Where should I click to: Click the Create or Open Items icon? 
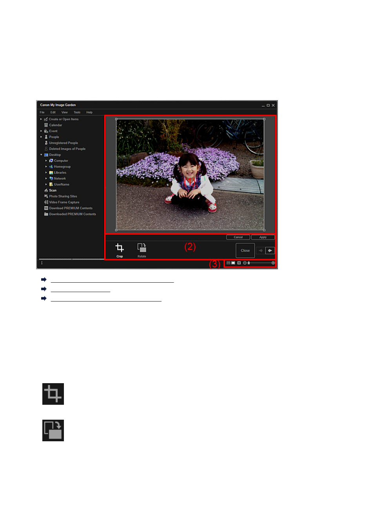click(46, 119)
